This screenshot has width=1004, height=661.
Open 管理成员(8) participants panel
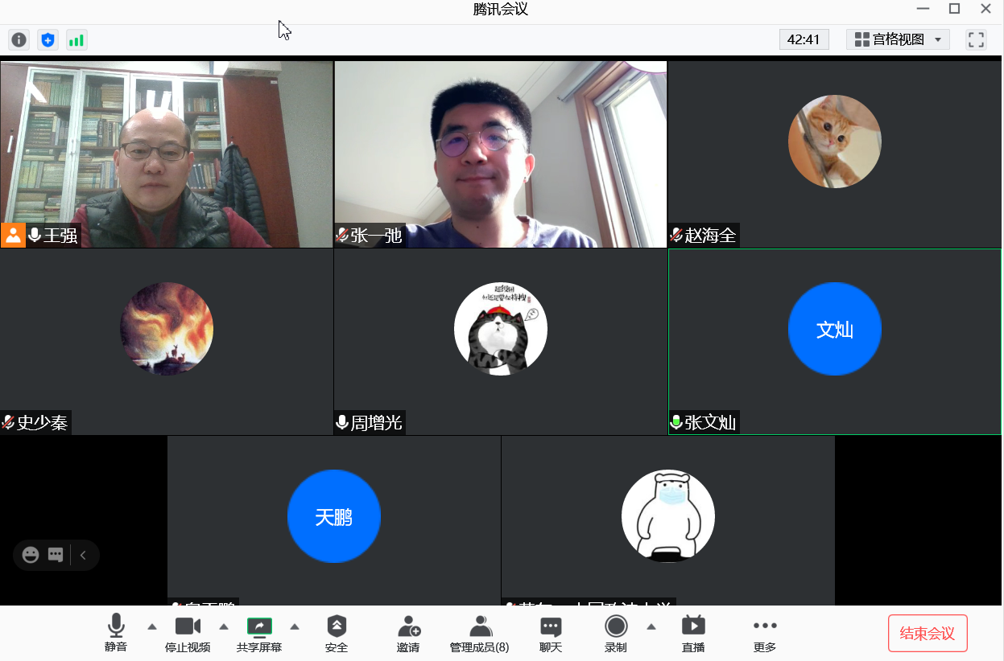(479, 634)
